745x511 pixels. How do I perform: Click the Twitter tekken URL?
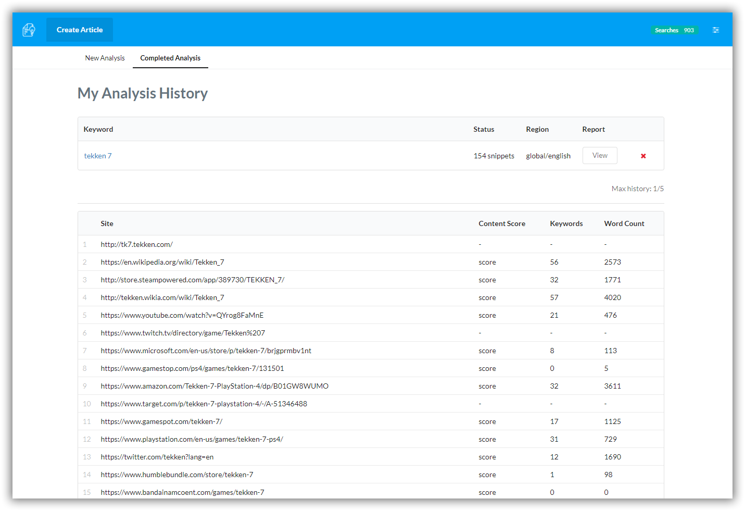157,457
